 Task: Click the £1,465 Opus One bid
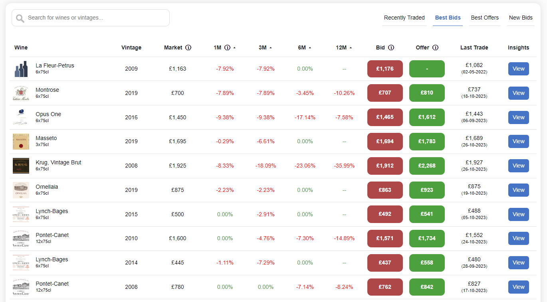(x=385, y=117)
